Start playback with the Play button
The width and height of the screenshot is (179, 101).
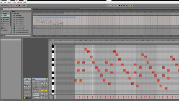[x=120, y=5]
